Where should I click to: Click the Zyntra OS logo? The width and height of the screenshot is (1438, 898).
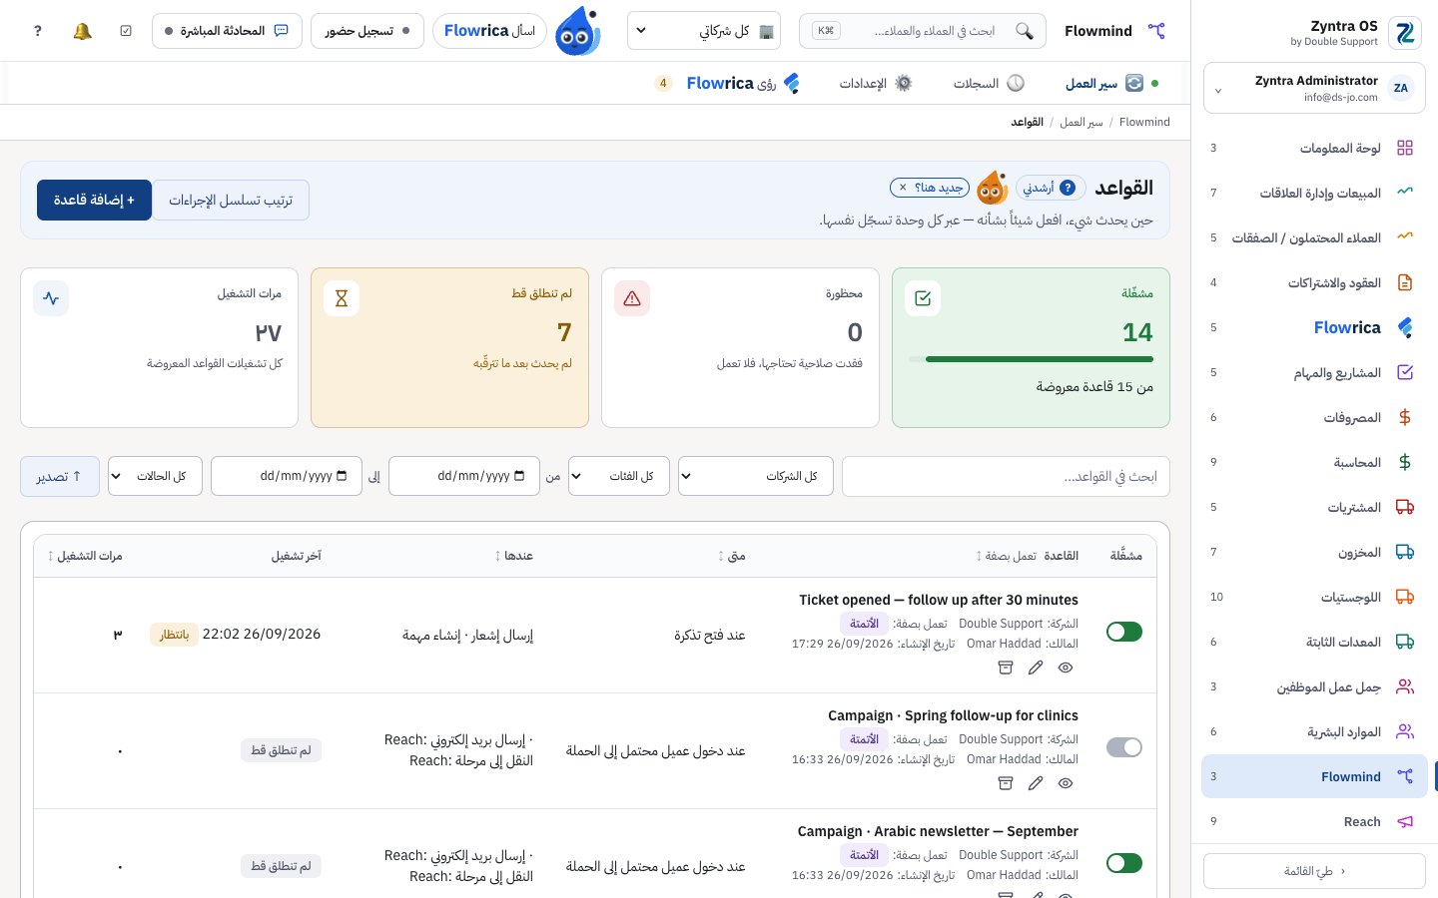(x=1405, y=33)
